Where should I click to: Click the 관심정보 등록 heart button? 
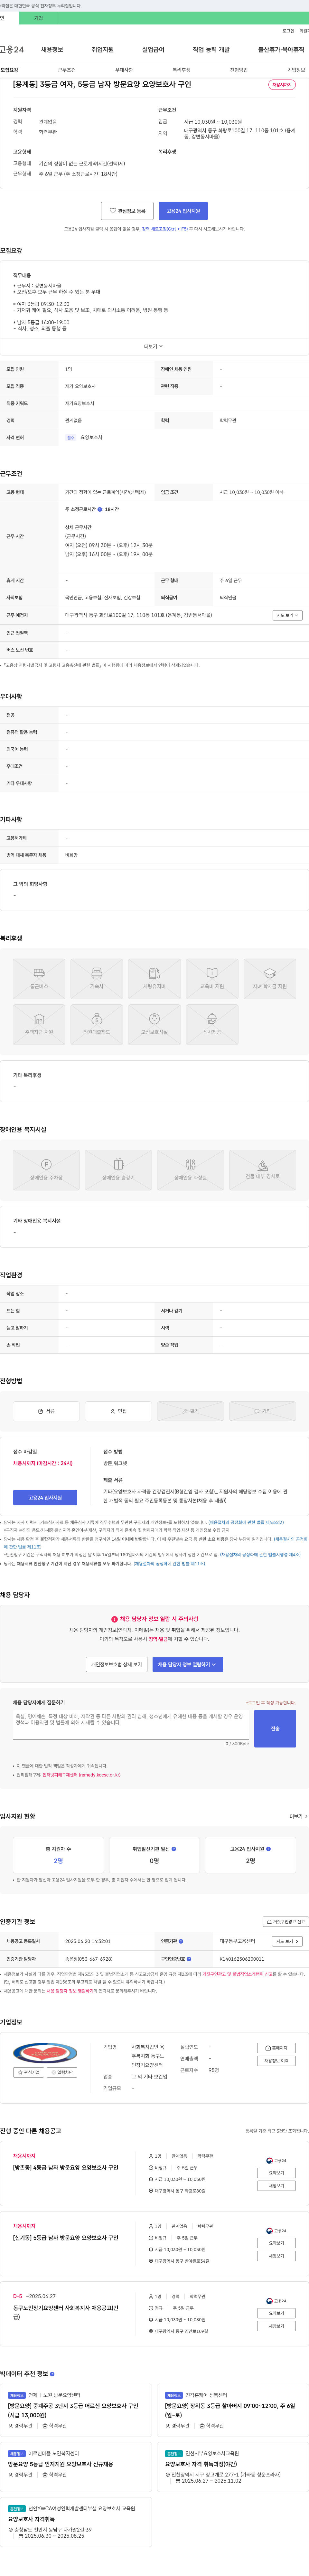tap(128, 211)
